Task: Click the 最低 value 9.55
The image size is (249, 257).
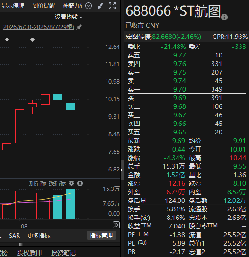Action: pyautogui.click(x=240, y=167)
